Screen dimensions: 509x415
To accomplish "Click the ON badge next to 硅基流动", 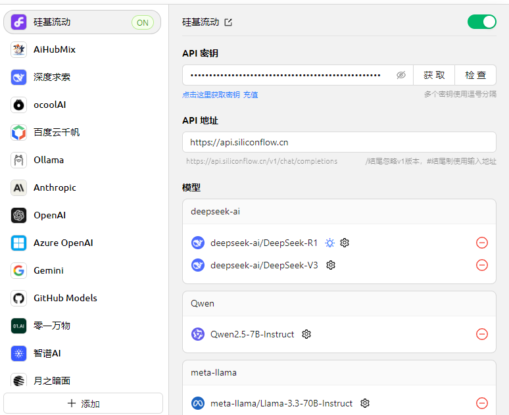I will tap(143, 23).
